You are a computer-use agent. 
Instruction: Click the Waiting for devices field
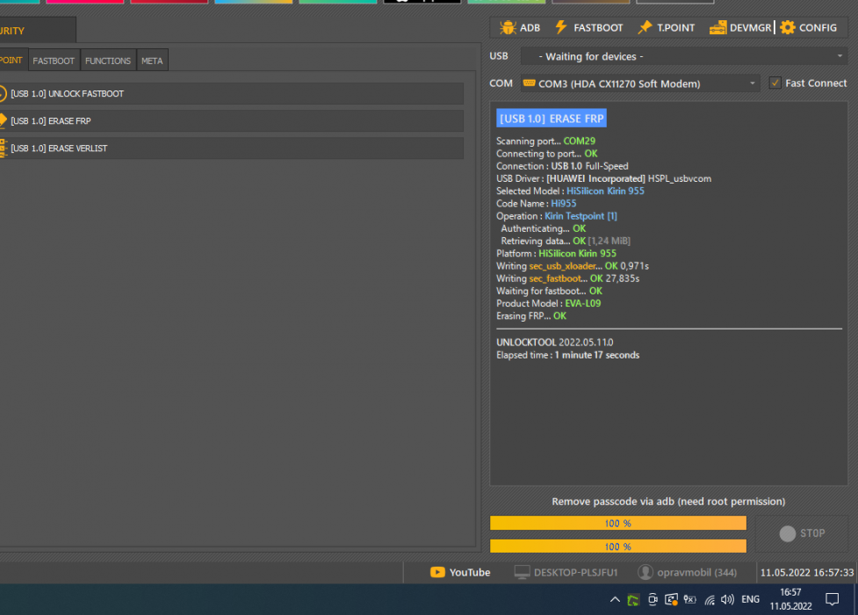click(x=683, y=56)
